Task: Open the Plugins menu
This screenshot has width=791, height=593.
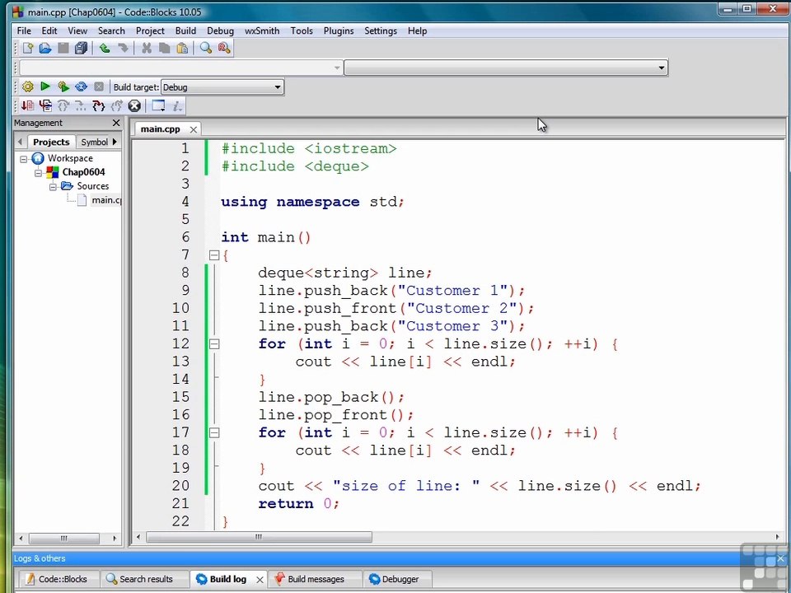Action: click(x=338, y=30)
